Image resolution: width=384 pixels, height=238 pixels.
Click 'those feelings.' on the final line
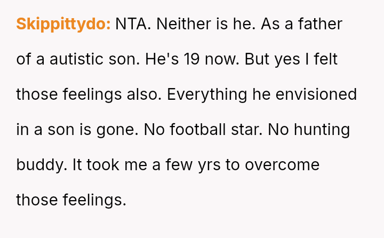(71, 200)
